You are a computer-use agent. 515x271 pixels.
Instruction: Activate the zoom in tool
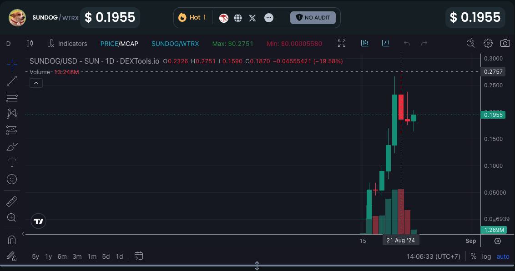pyautogui.click(x=12, y=217)
